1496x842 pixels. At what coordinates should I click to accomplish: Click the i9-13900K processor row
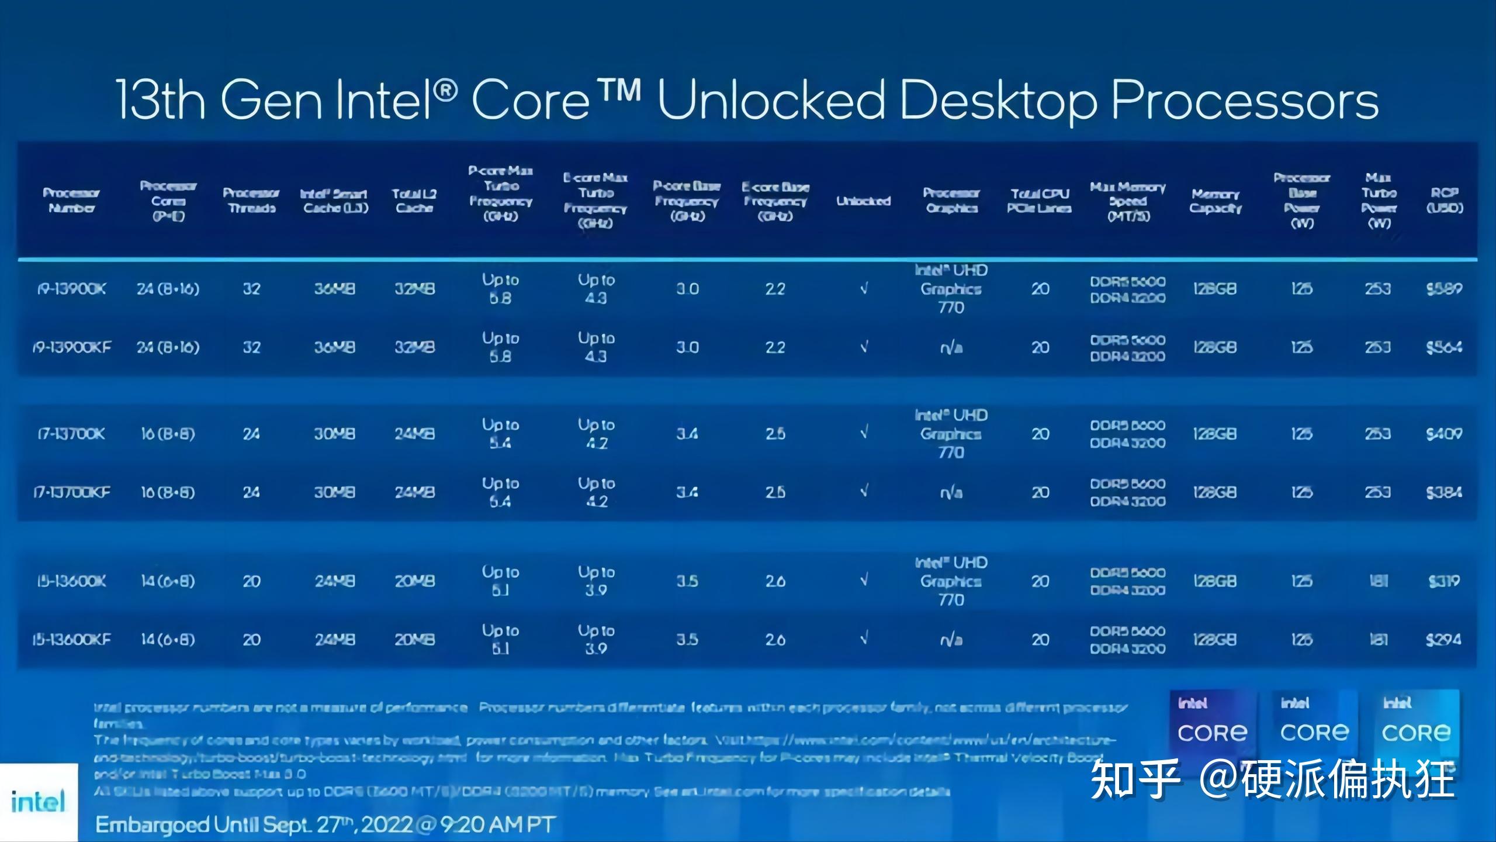(x=748, y=288)
